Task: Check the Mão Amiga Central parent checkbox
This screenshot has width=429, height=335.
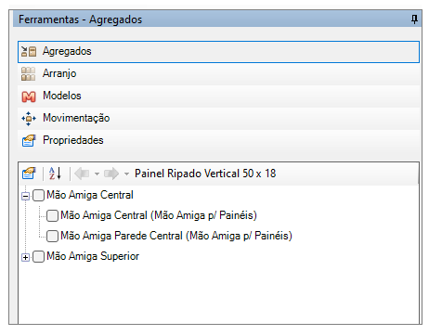Action: pyautogui.click(x=39, y=196)
